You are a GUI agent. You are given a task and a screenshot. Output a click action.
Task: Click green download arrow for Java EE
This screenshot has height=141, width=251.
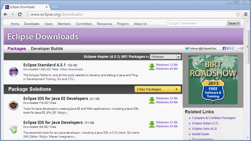(152, 100)
